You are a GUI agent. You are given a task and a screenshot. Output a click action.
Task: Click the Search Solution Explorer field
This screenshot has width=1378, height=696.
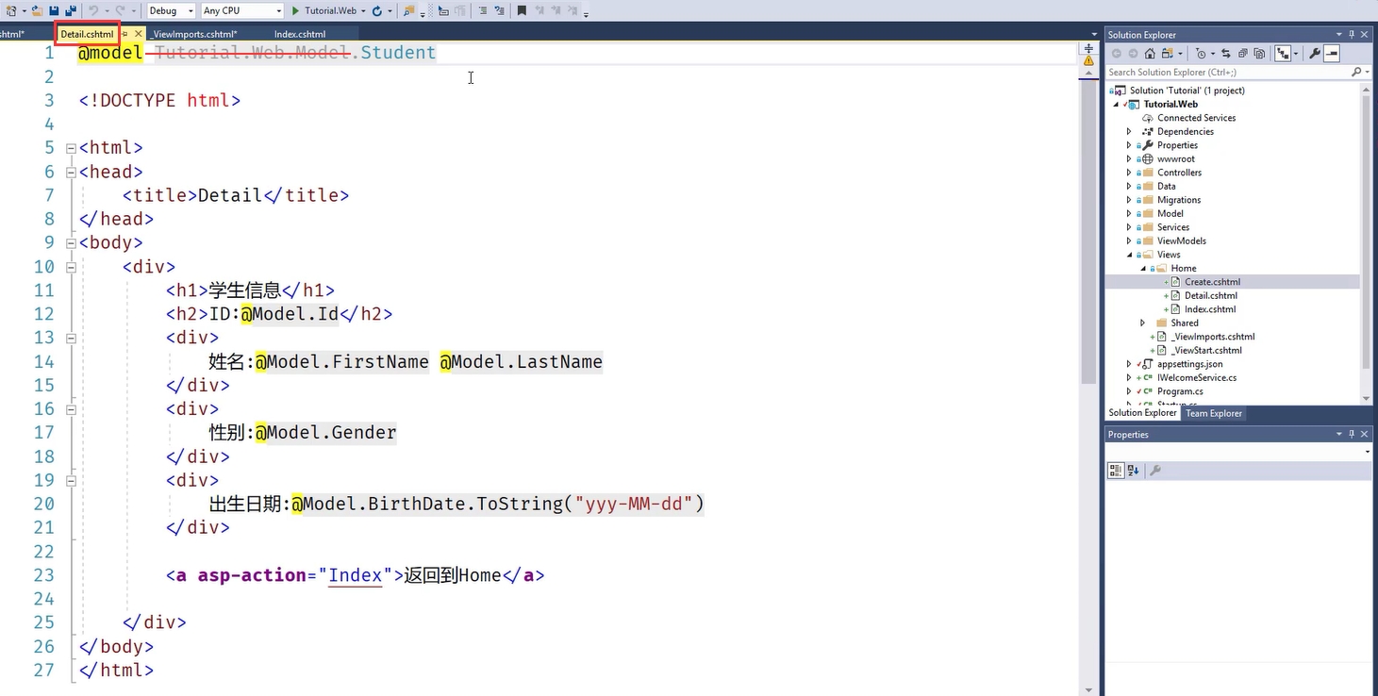(x=1226, y=72)
